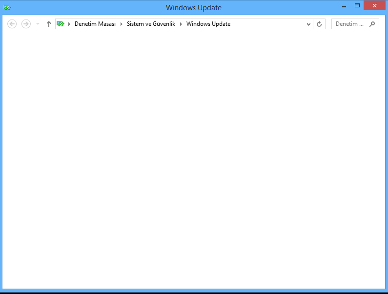The height and width of the screenshot is (294, 388).
Task: Close the Windows Update window
Action: tap(375, 6)
